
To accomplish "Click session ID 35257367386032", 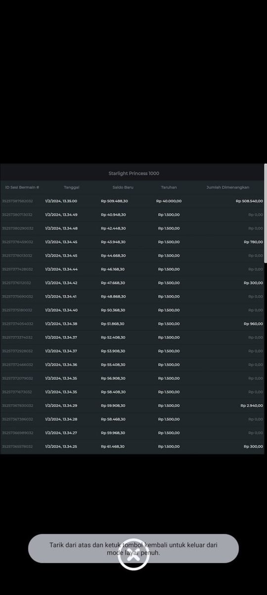I will [x=17, y=419].
